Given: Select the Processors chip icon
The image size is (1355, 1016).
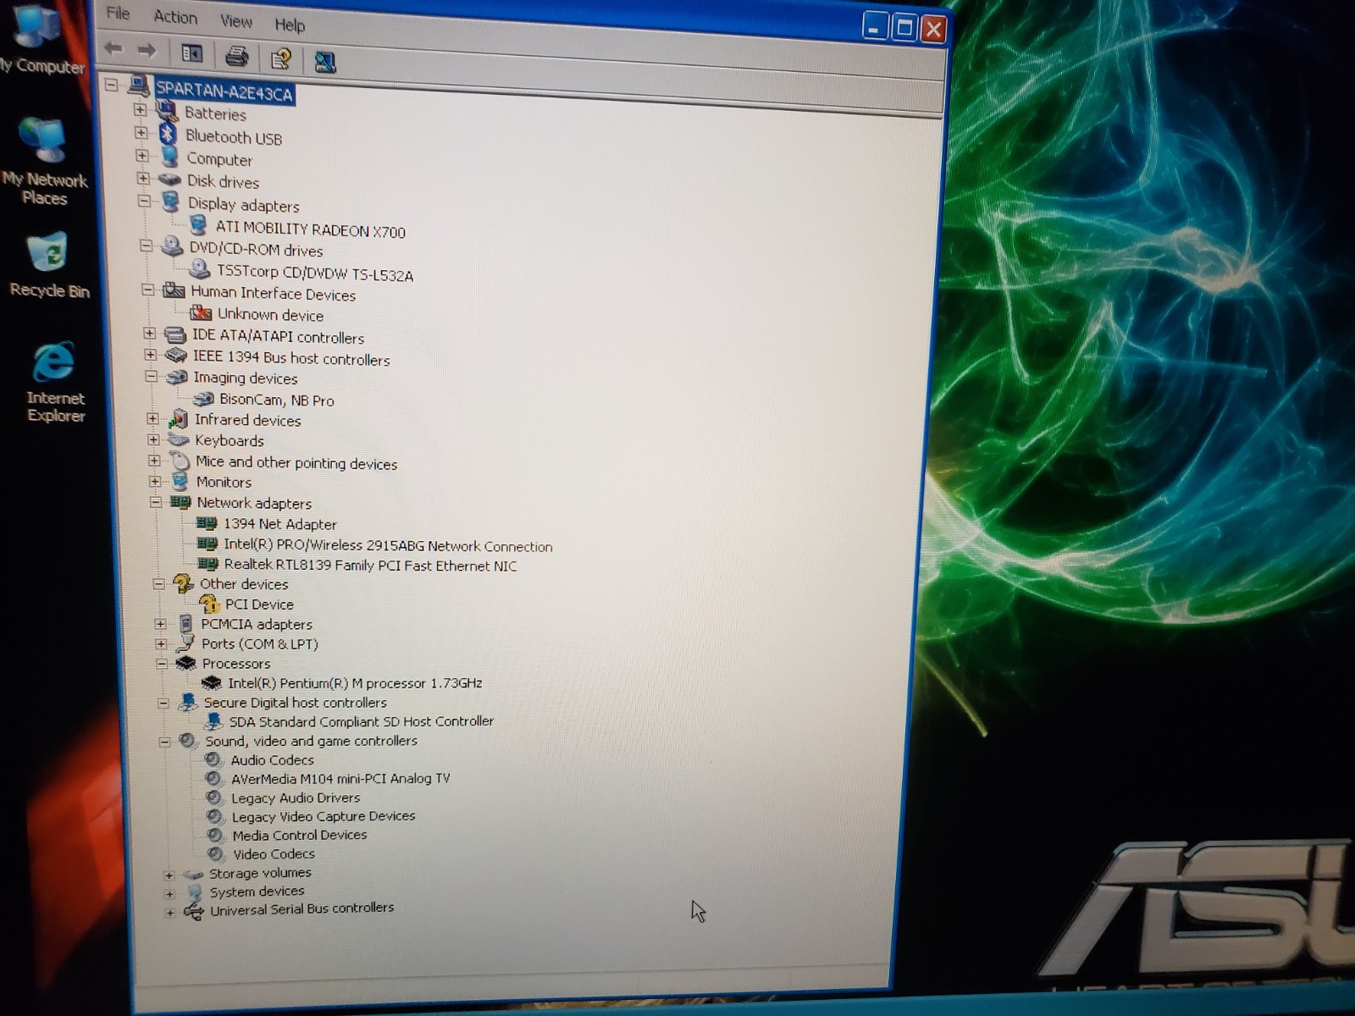Looking at the screenshot, I should pyautogui.click(x=185, y=663).
